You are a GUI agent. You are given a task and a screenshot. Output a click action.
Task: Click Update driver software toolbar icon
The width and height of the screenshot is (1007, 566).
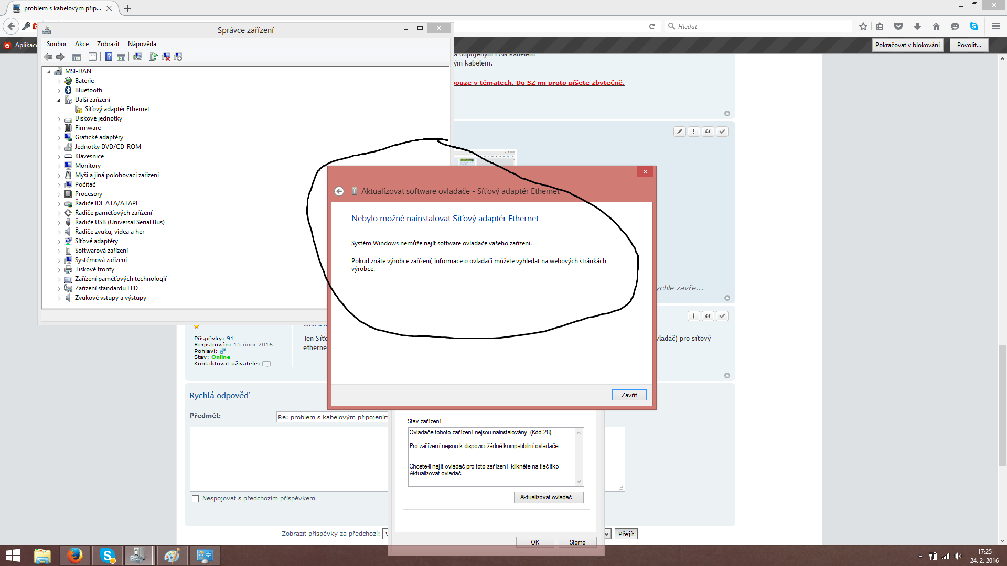[154, 57]
